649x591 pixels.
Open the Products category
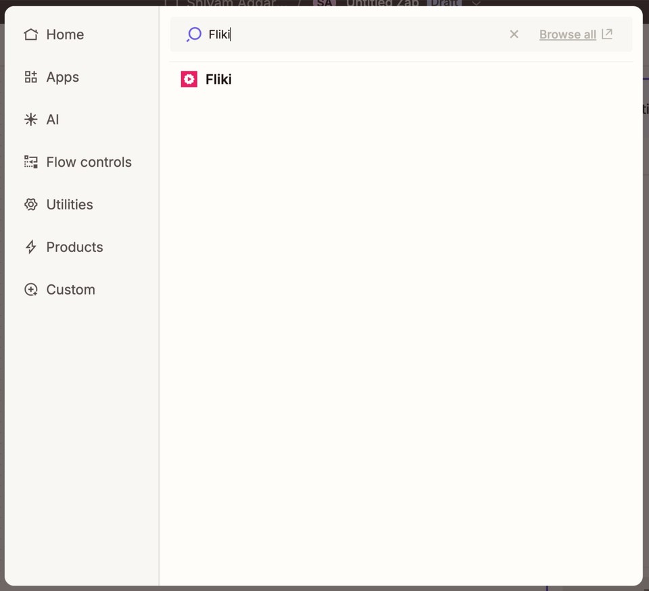[64, 247]
